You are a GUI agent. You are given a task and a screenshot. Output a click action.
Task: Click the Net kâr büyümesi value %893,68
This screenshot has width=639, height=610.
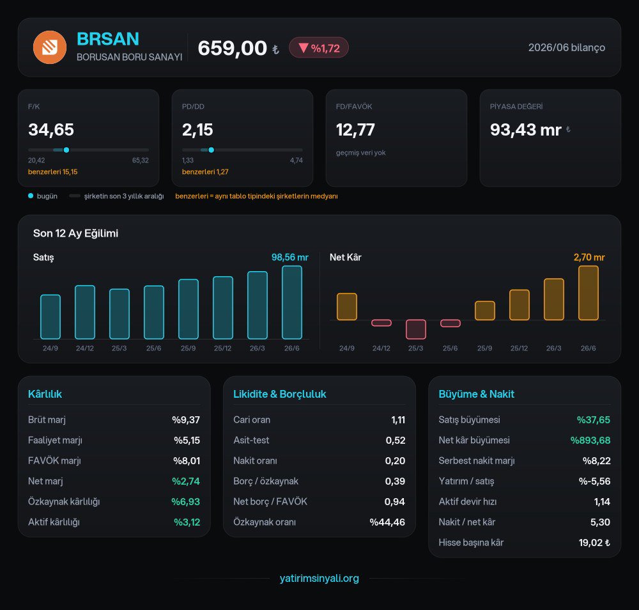[x=590, y=441]
